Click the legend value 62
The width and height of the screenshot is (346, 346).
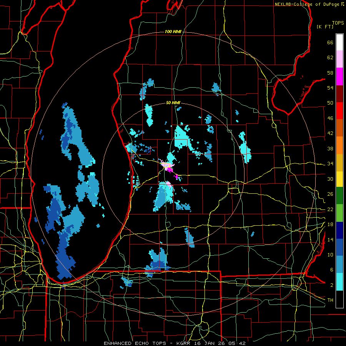(x=330, y=58)
